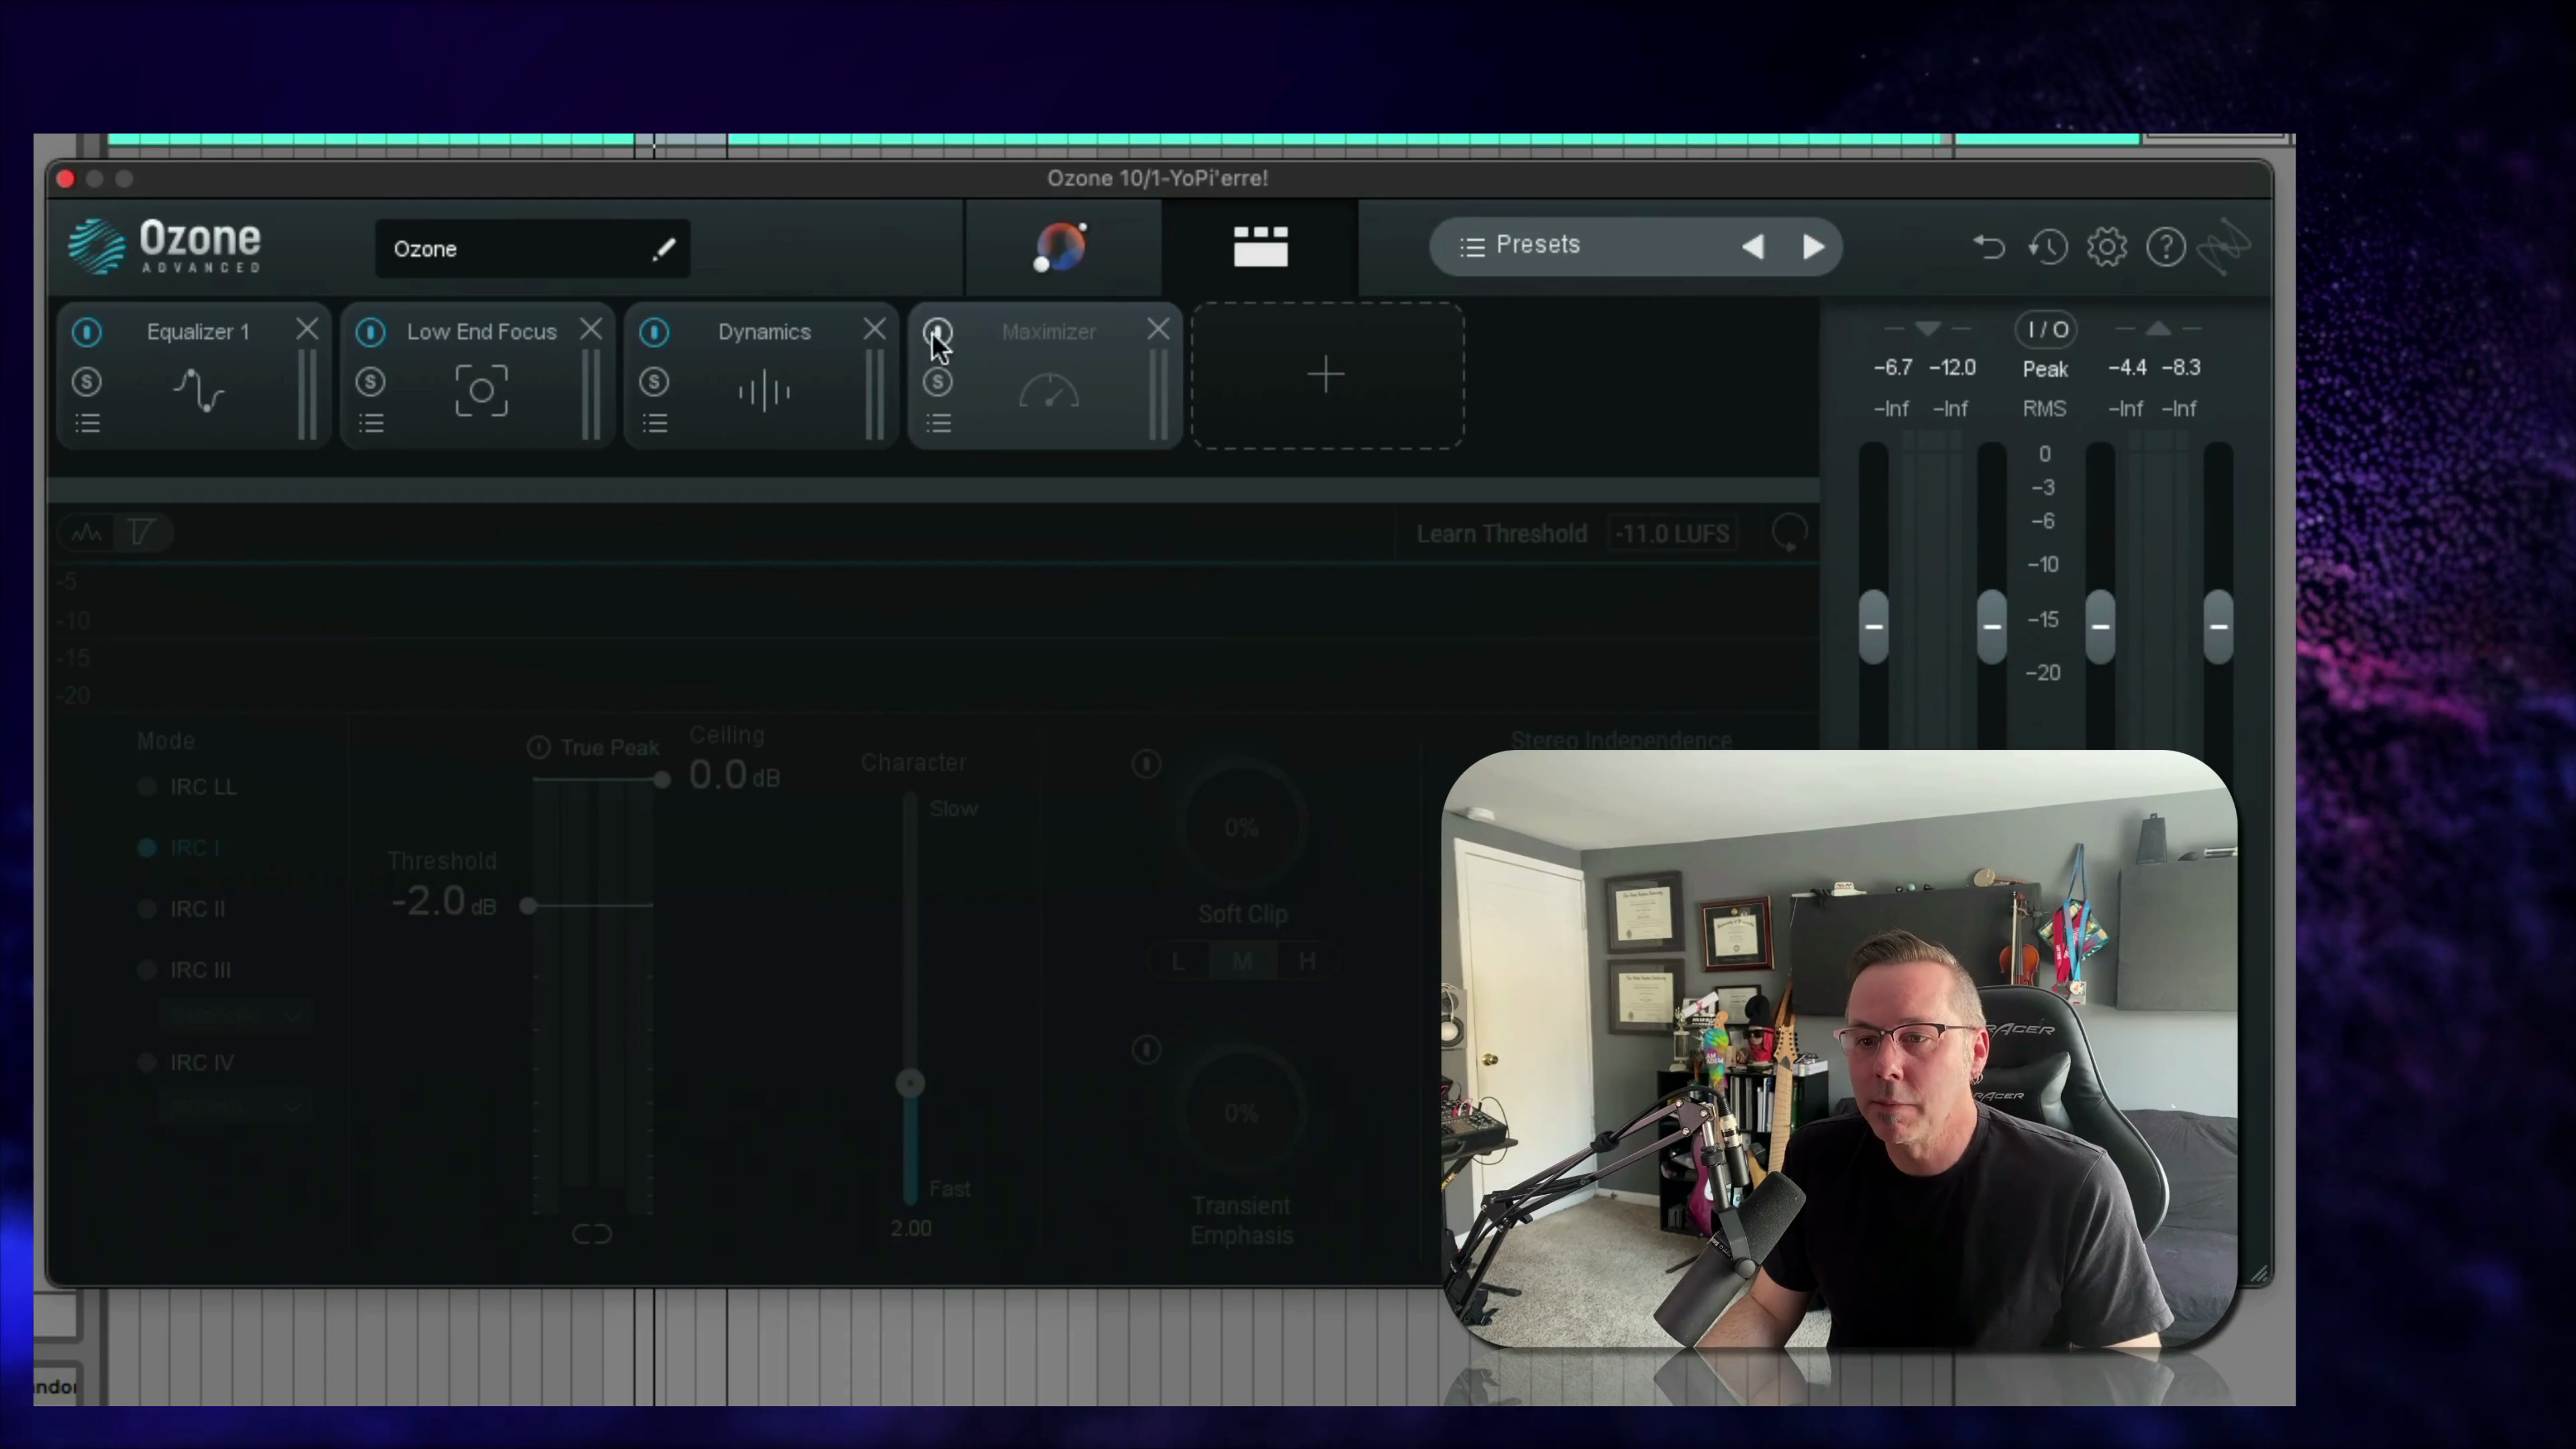The height and width of the screenshot is (1449, 2576).
Task: Solo the Low End Focus module
Action: (x=371, y=382)
